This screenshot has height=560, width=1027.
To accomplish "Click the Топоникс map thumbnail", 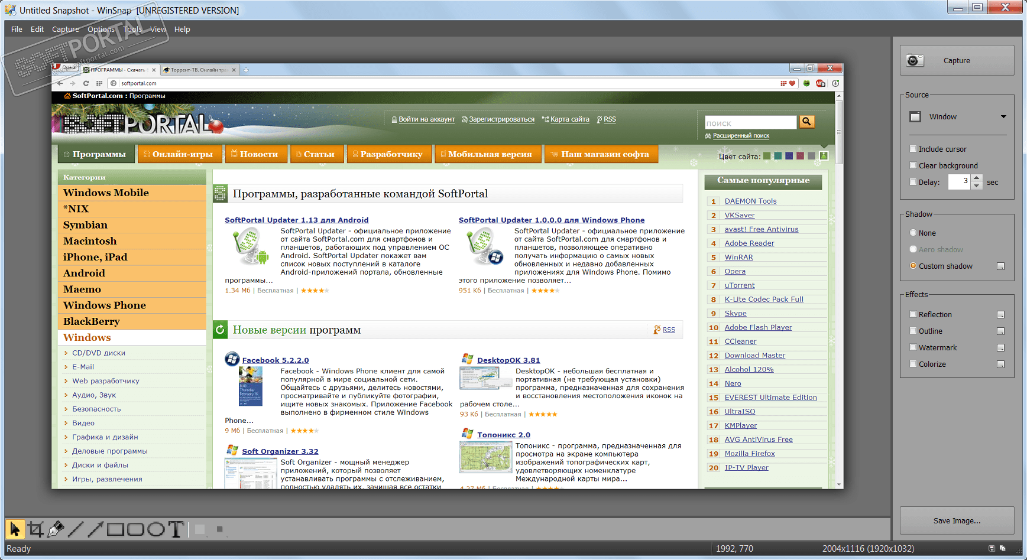I will pyautogui.click(x=485, y=457).
